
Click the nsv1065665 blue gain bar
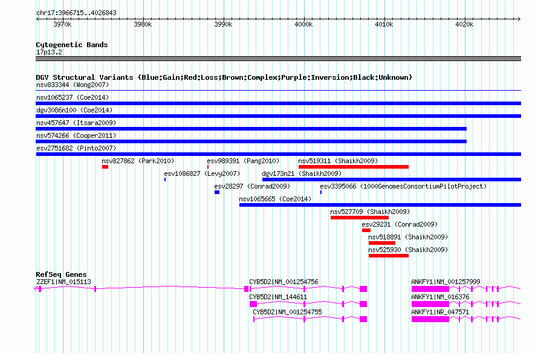[x=380, y=205]
